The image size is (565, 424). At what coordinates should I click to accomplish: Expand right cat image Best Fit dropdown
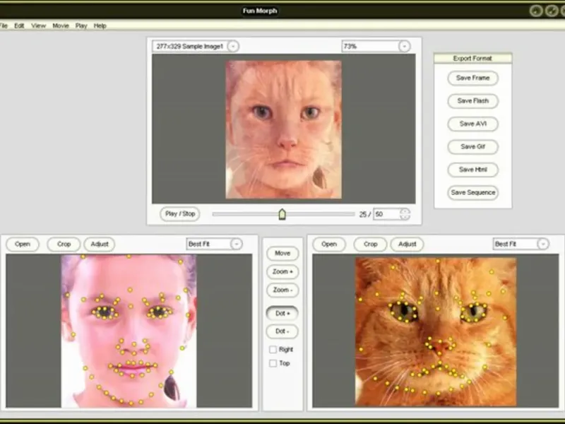click(543, 244)
